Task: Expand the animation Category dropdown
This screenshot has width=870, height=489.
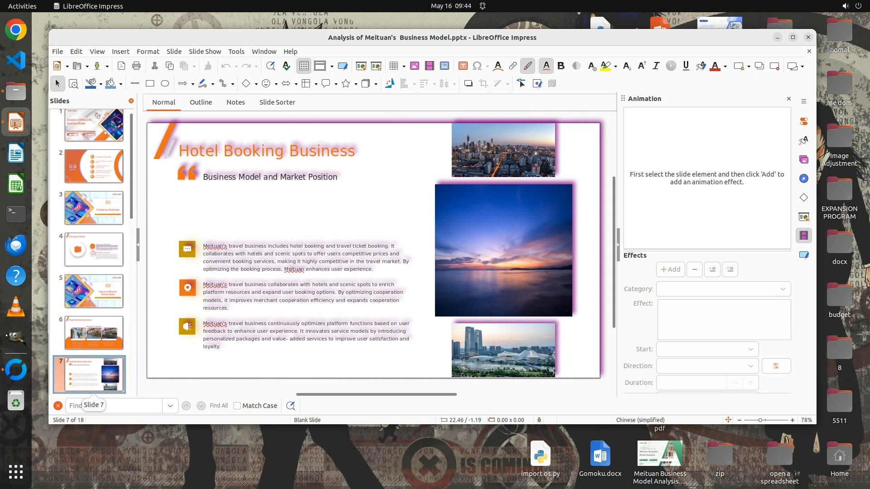Action: pos(723,289)
